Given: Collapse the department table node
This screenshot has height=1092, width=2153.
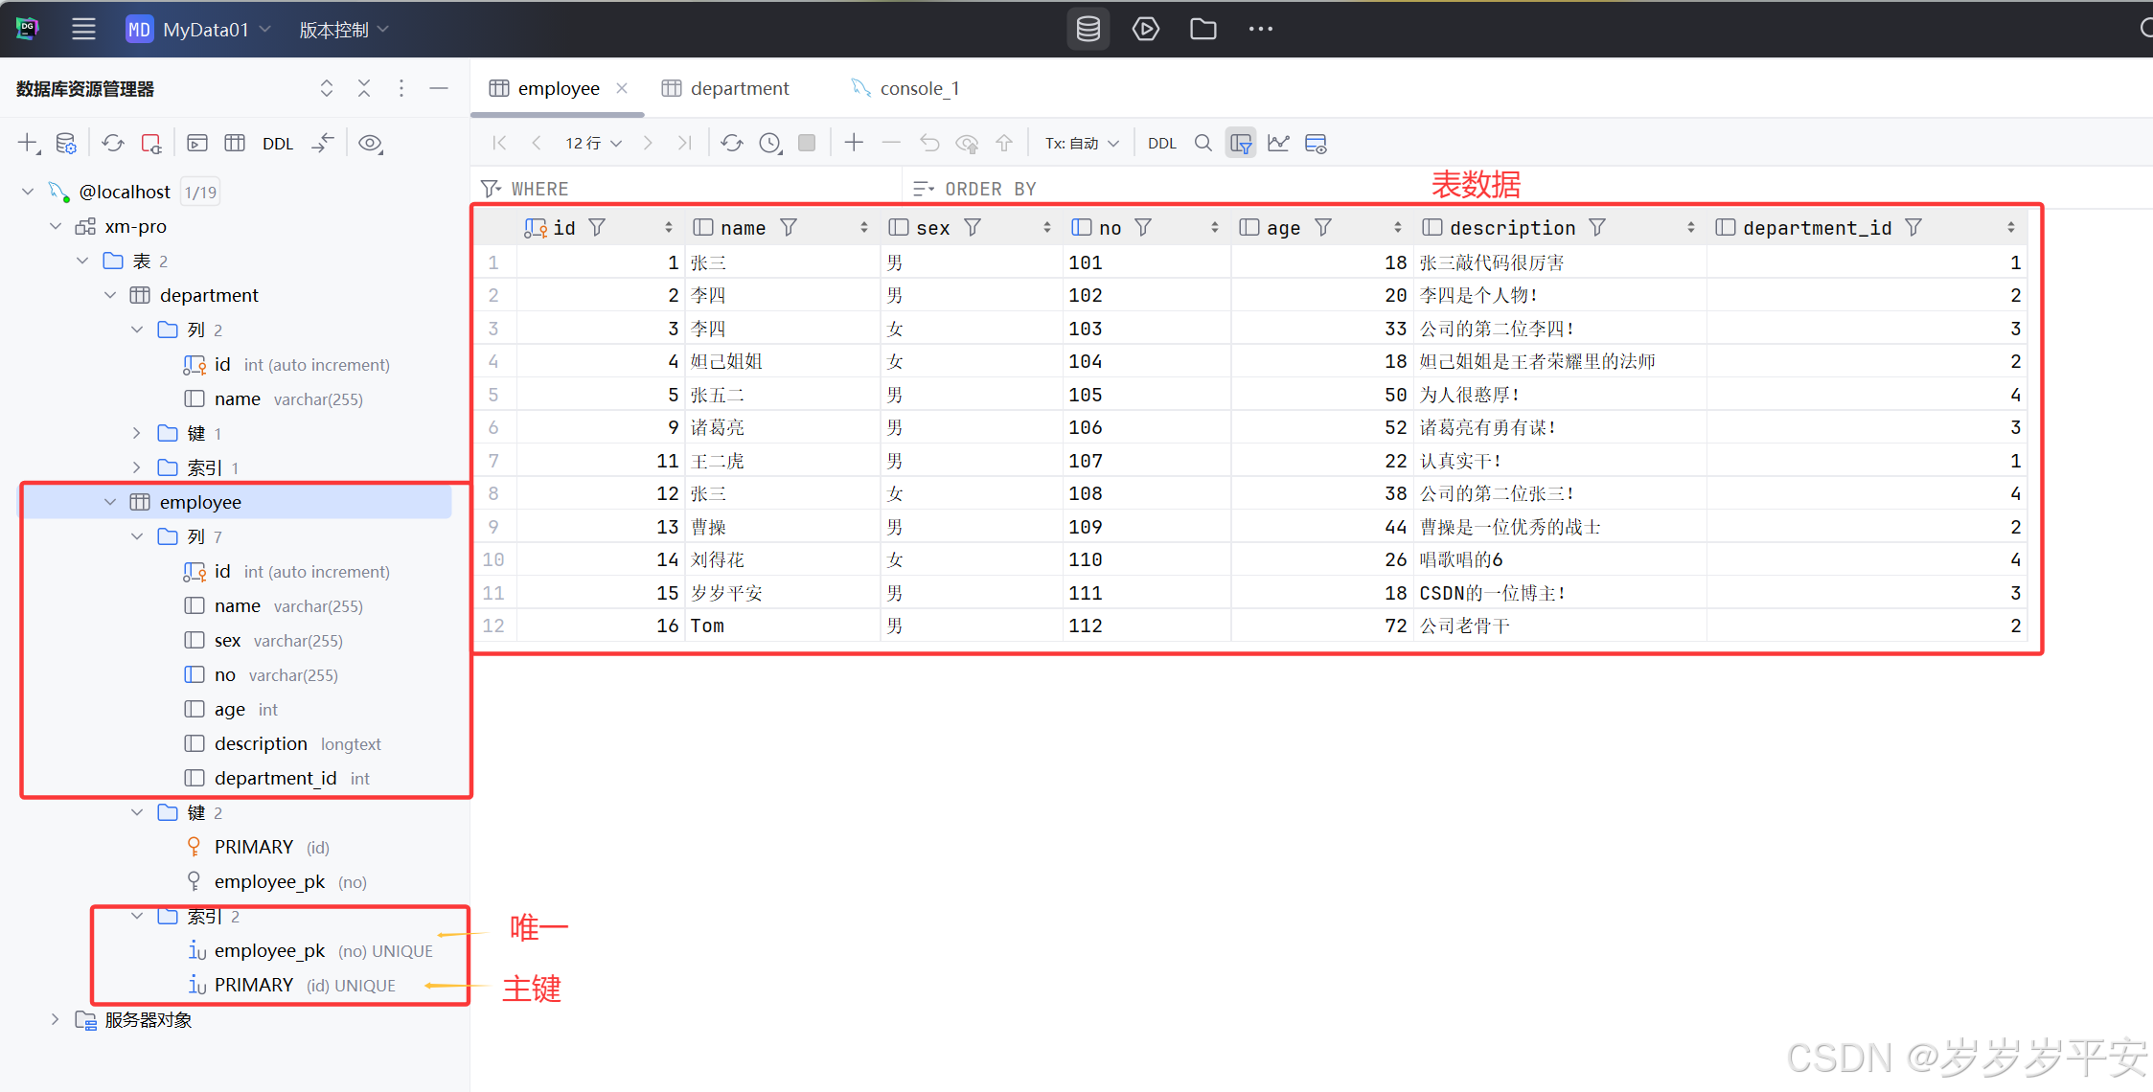Looking at the screenshot, I should (109, 295).
